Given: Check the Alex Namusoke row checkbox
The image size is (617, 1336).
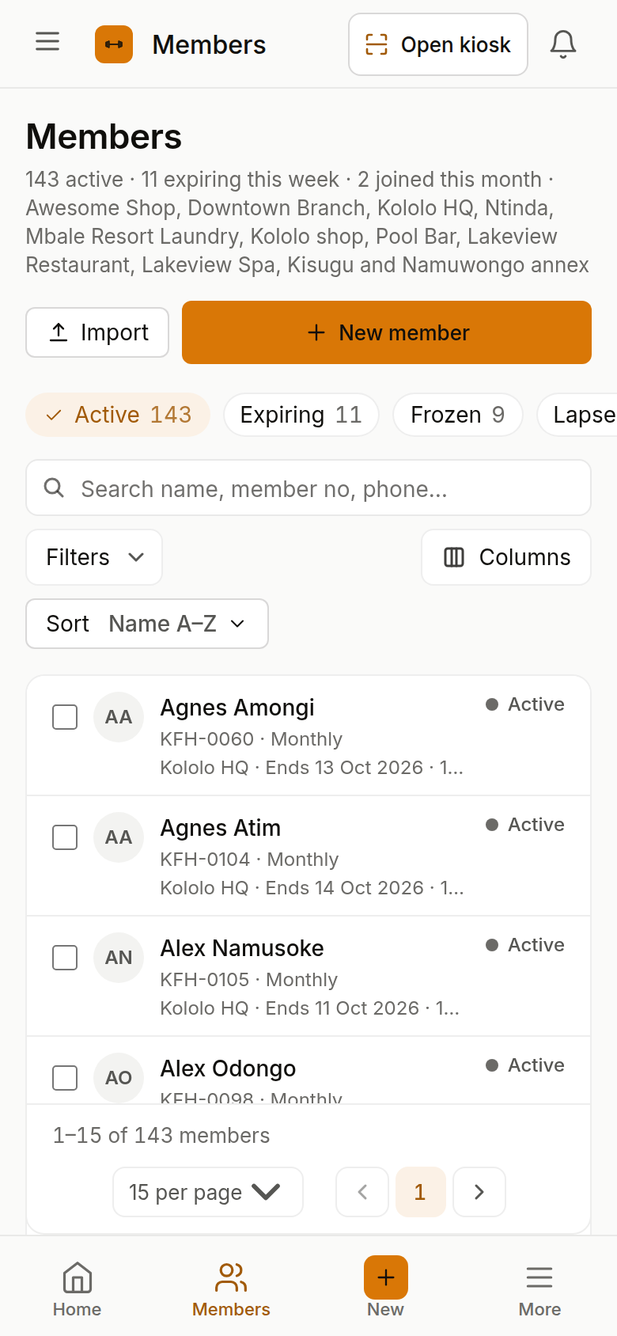Looking at the screenshot, I should (65, 958).
